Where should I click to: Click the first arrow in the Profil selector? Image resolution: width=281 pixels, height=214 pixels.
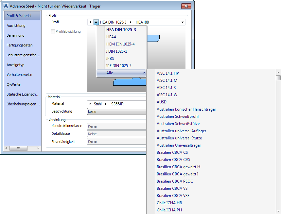91,22
